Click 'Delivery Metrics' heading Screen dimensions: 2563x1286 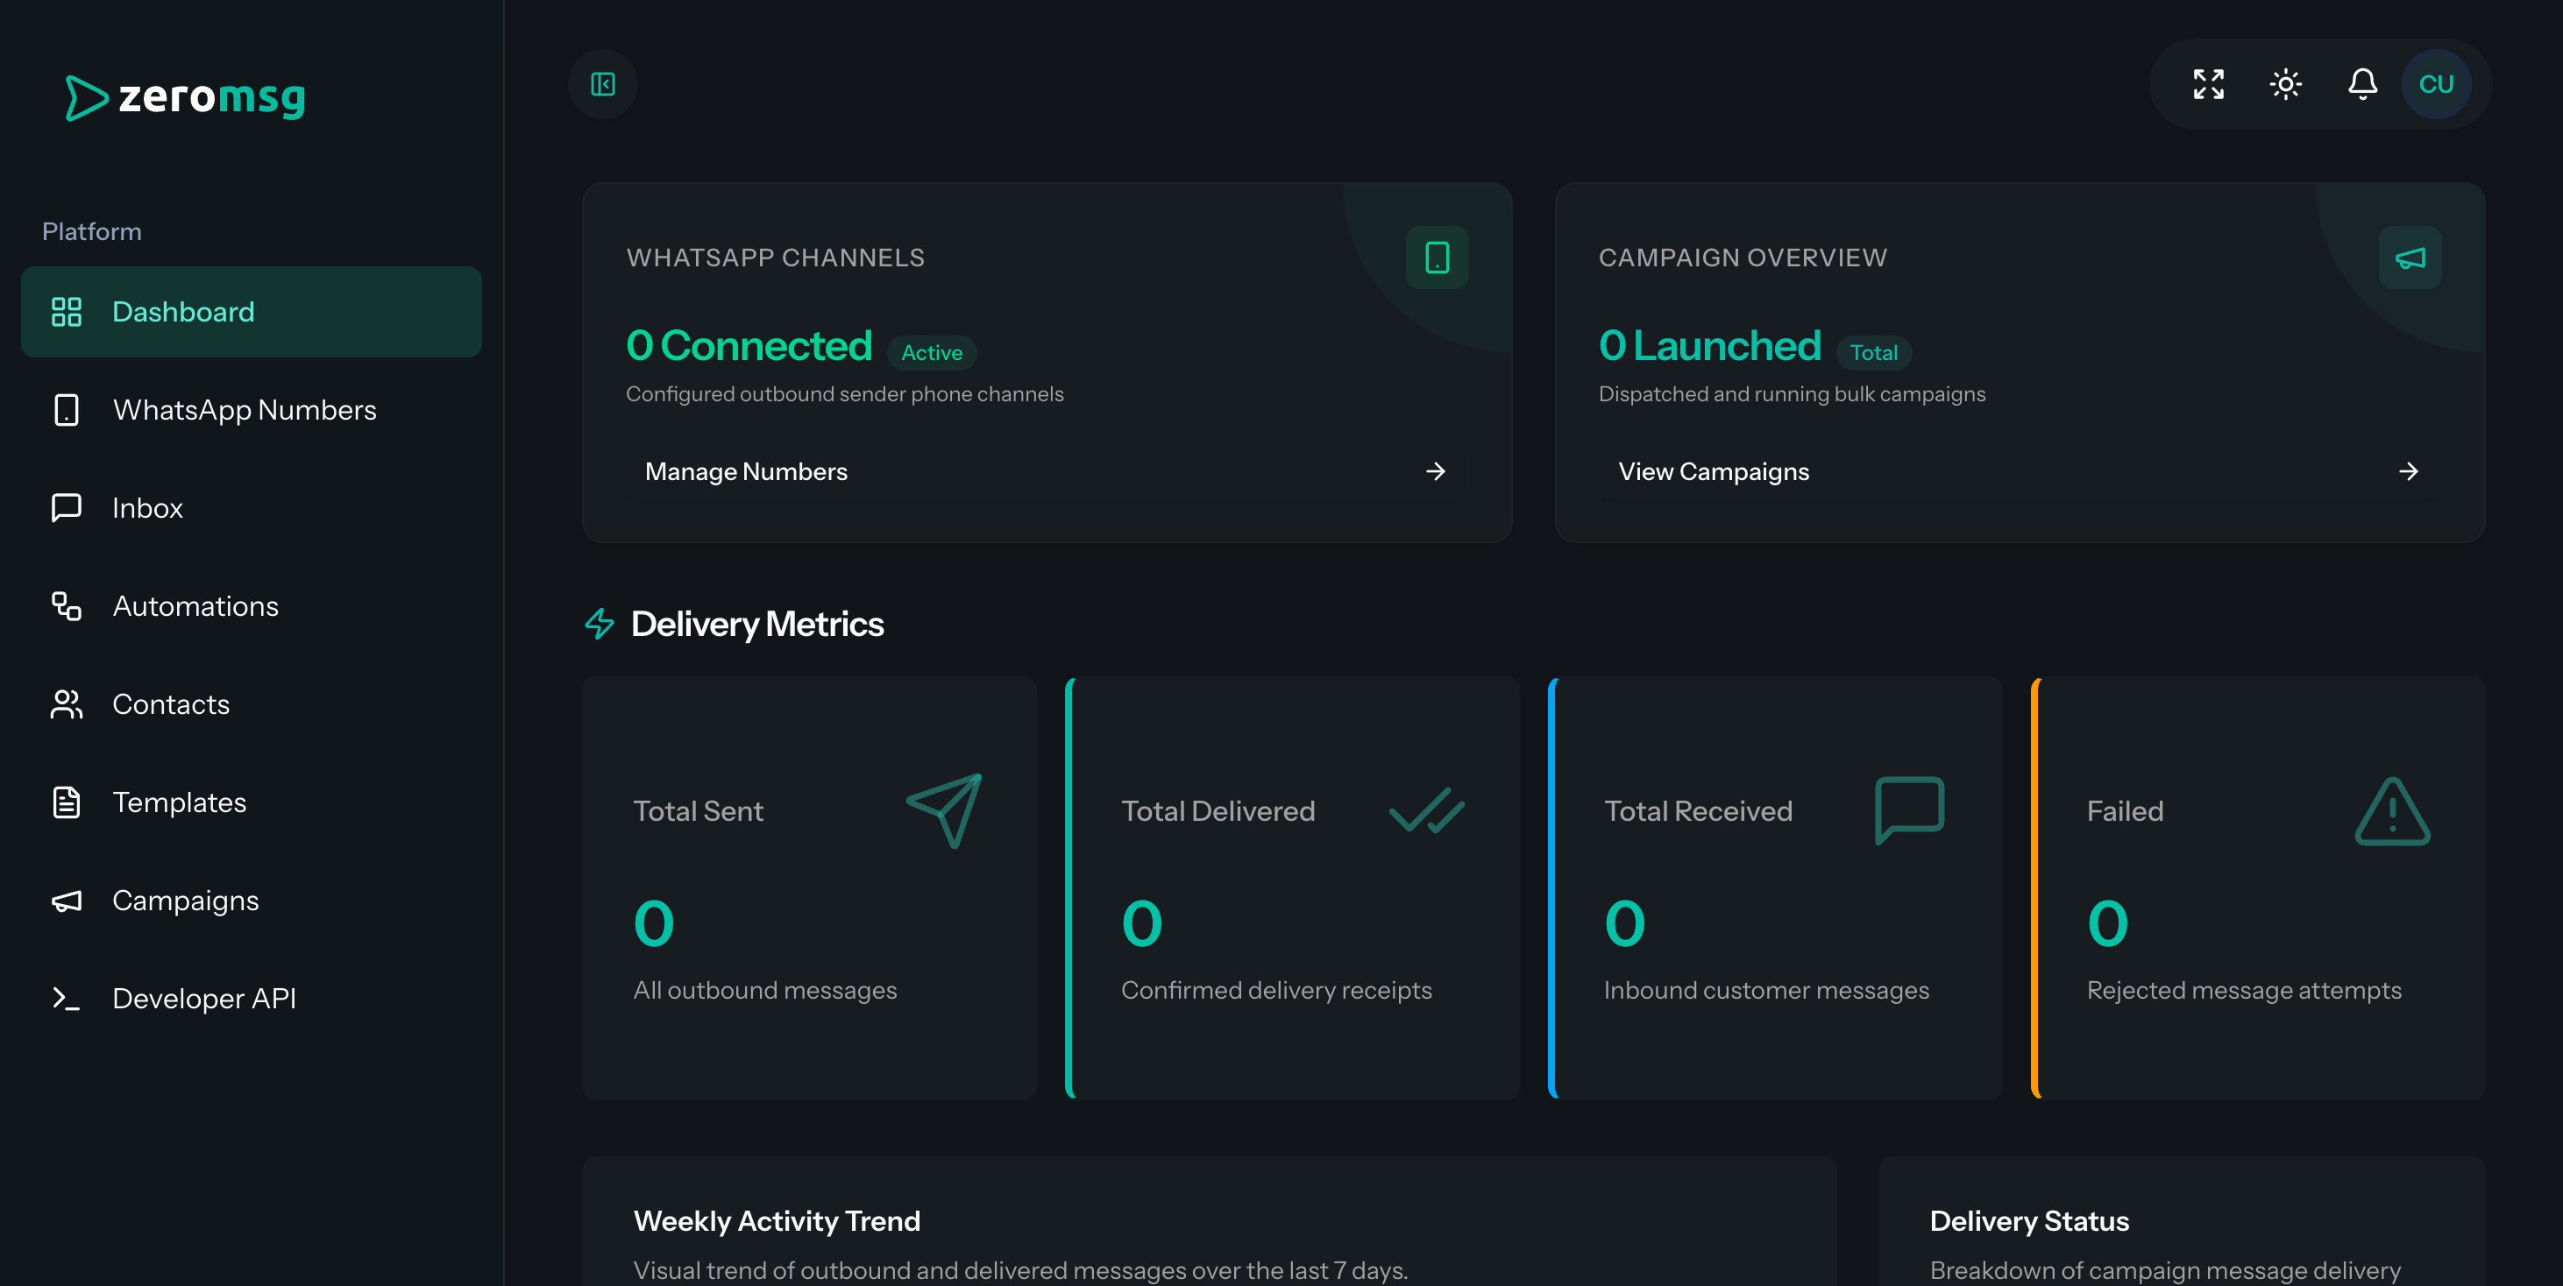(757, 625)
